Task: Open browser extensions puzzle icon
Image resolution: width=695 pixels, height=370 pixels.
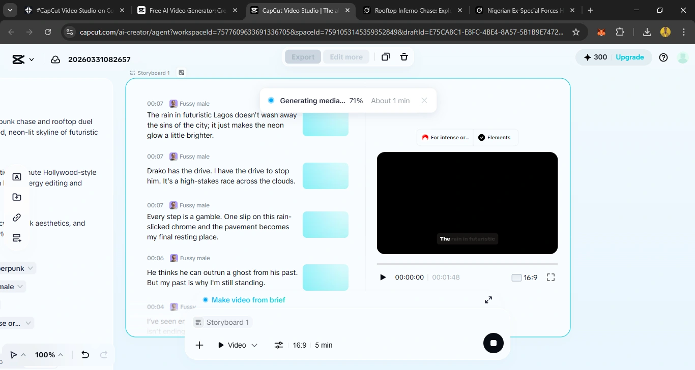Action: coord(620,32)
